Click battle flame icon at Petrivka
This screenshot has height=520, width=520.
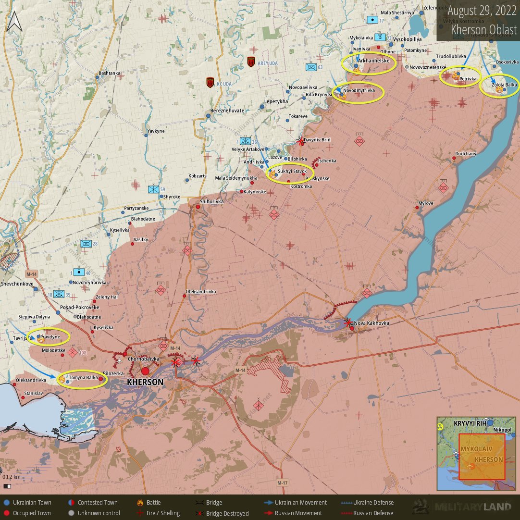coord(456,76)
